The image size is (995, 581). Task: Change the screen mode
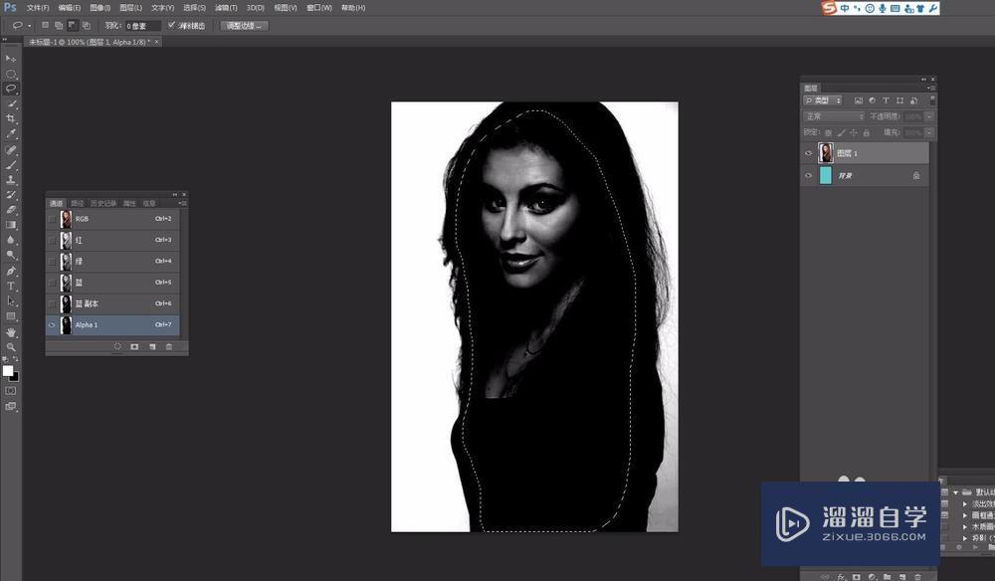click(11, 407)
